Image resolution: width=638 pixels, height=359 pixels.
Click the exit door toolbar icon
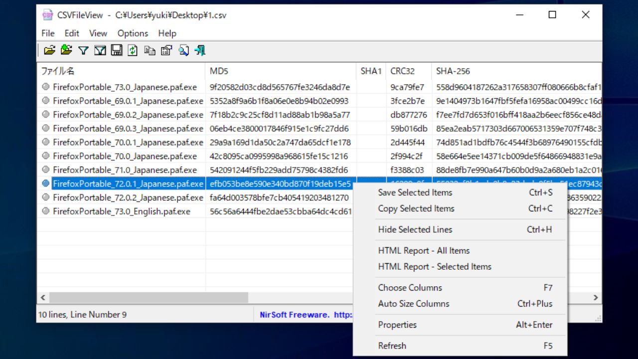click(x=200, y=50)
